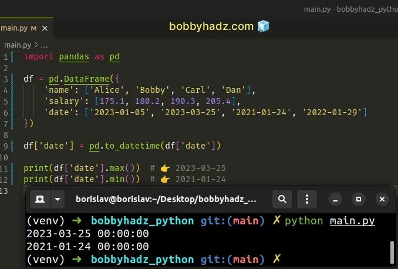Click the value 205.4 in salary list
The height and width of the screenshot is (269, 398).
coord(218,102)
